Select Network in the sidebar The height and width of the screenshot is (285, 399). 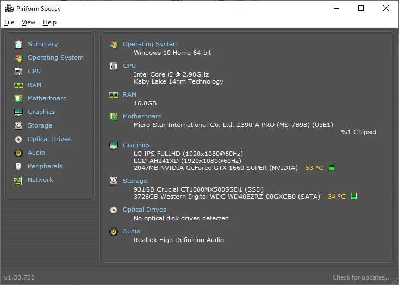(40, 180)
